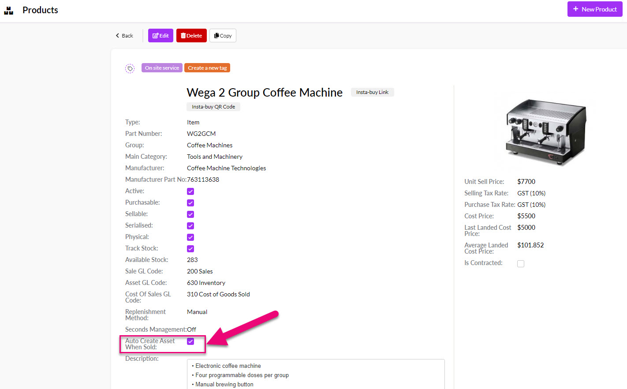Click inside the Description text box
627x389 pixels.
click(x=316, y=374)
